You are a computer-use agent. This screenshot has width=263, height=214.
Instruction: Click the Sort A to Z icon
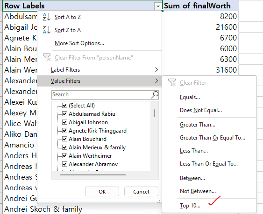[x=47, y=17]
